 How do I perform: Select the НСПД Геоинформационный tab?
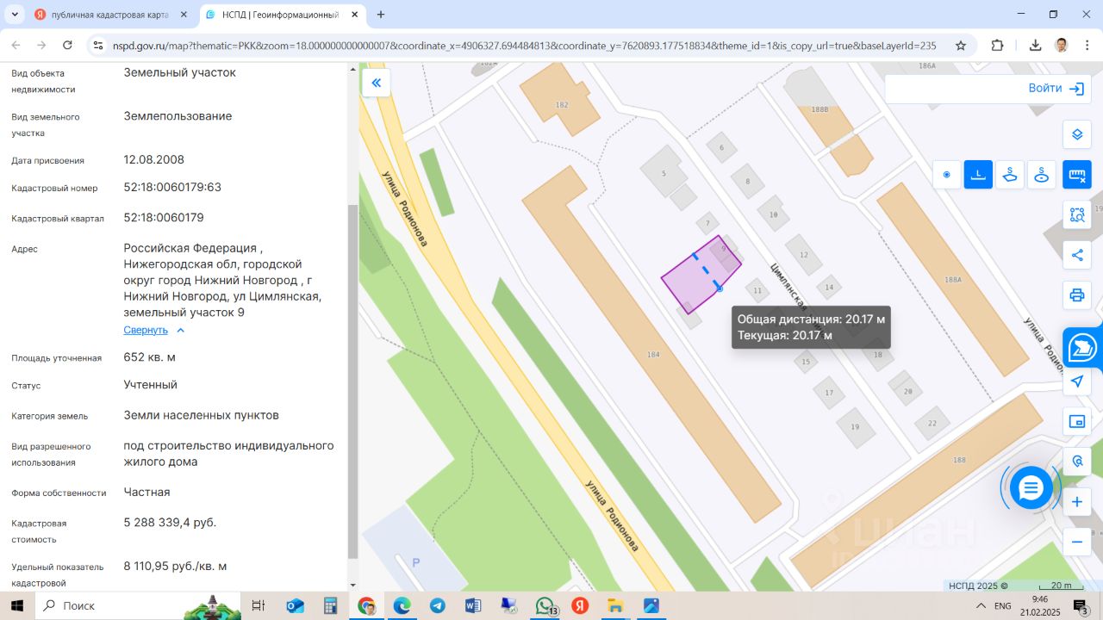point(277,15)
